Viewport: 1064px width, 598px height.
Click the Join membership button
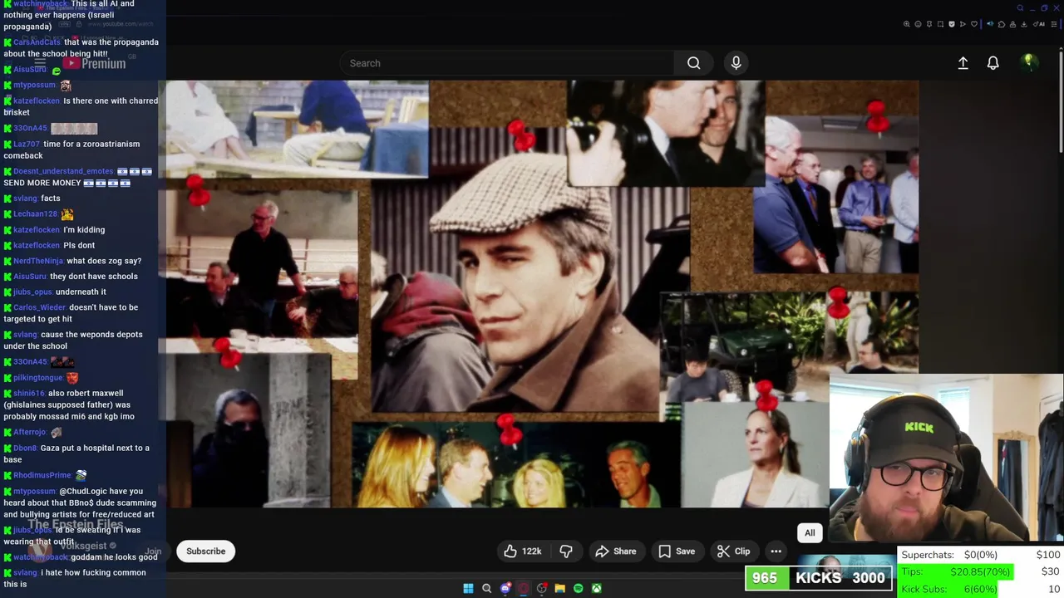[x=153, y=551]
